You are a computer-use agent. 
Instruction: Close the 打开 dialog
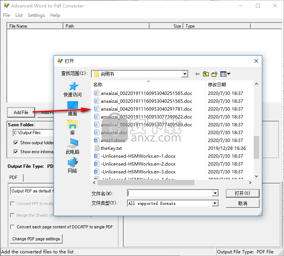point(256,61)
